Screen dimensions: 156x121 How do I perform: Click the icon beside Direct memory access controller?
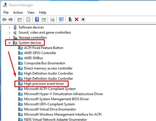tap(20, 68)
